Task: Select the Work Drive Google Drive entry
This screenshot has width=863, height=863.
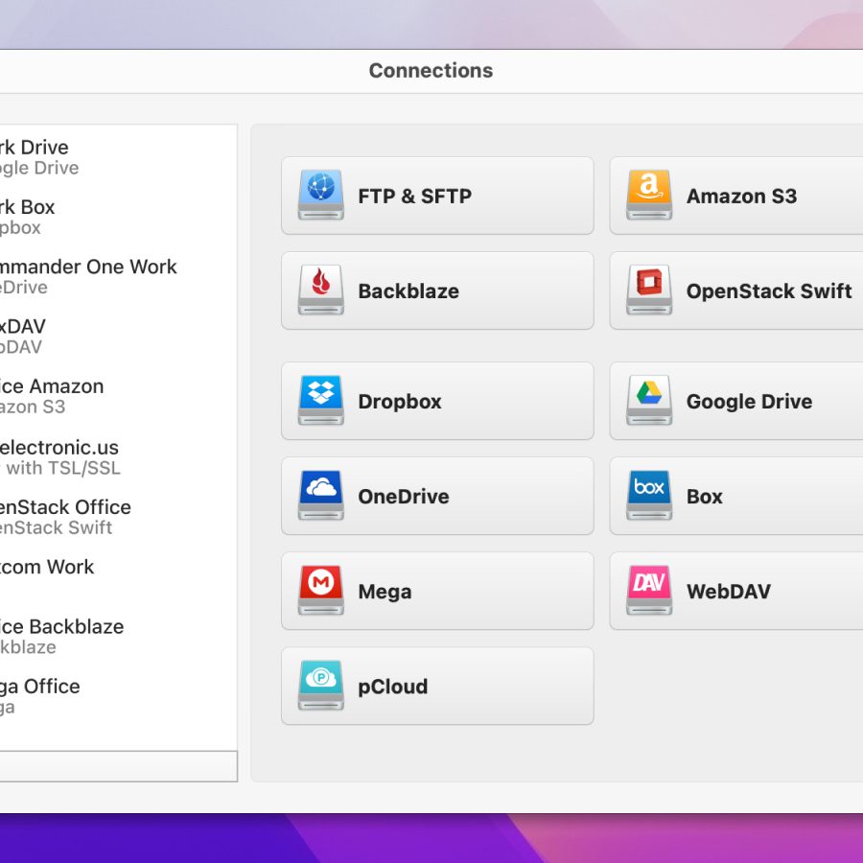Action: [x=58, y=157]
